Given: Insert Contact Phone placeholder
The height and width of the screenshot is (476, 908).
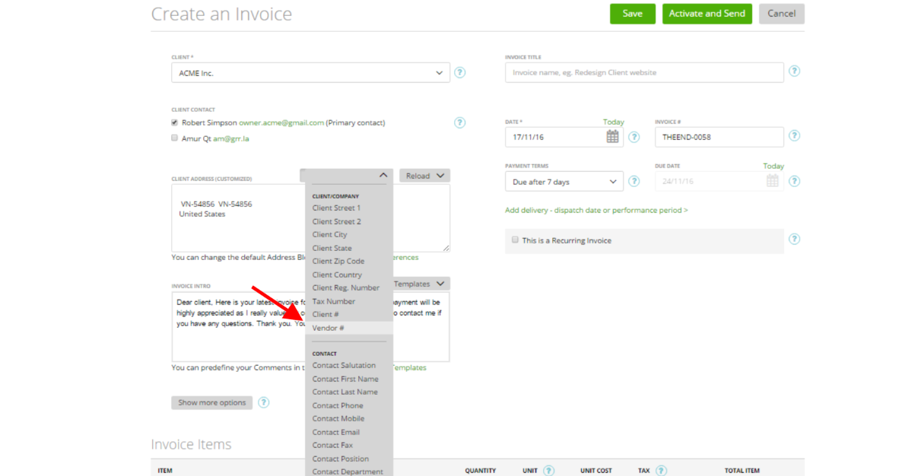Looking at the screenshot, I should [x=338, y=405].
